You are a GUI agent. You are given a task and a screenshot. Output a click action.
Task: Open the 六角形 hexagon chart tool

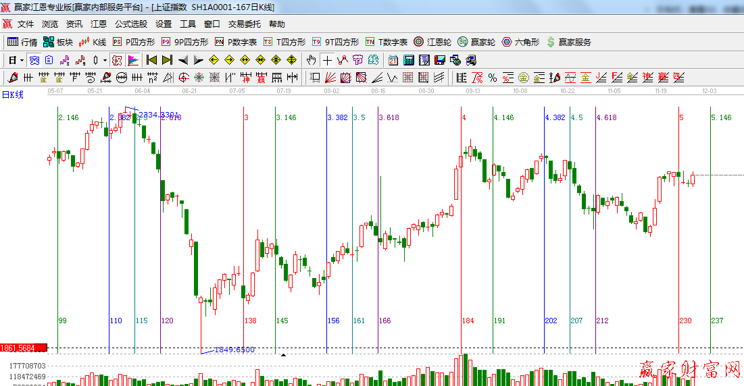(x=520, y=42)
